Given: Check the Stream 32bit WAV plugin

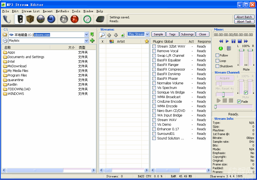Looking at the screenshot, I should pyautogui.click(x=154, y=46).
